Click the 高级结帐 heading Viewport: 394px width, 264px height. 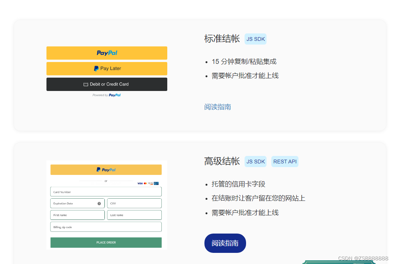coord(222,161)
